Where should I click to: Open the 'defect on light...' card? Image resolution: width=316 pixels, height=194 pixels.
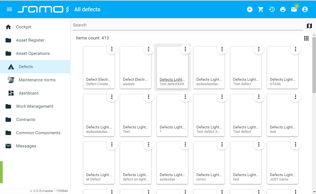(136, 163)
